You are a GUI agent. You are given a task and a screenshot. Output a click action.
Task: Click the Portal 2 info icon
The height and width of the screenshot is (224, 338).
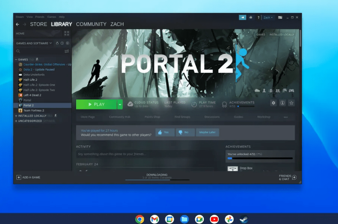(282, 103)
